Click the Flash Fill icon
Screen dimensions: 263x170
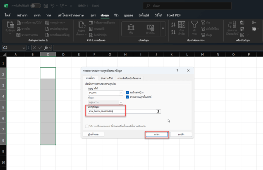pos(242,23)
